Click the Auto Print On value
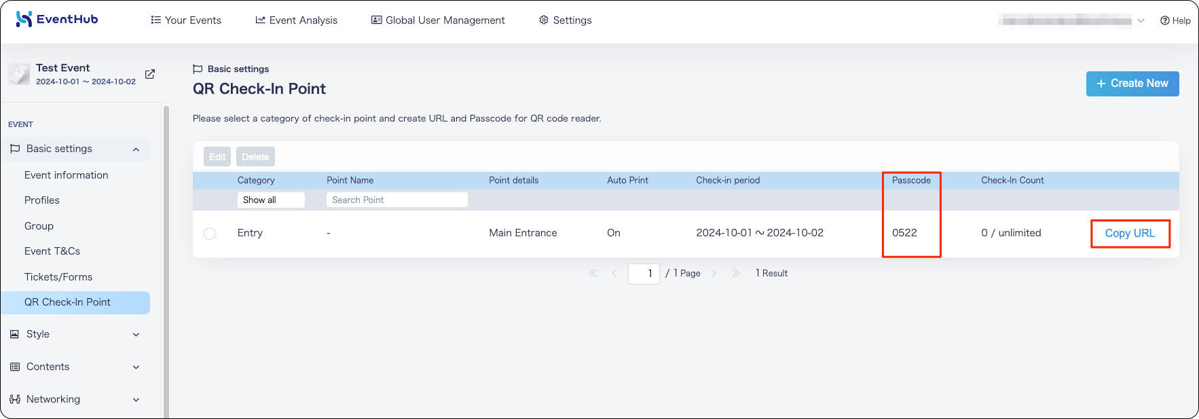 click(614, 233)
